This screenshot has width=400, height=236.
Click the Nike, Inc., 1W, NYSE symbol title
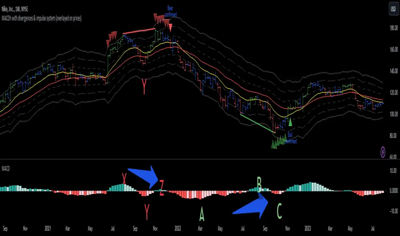15,9
